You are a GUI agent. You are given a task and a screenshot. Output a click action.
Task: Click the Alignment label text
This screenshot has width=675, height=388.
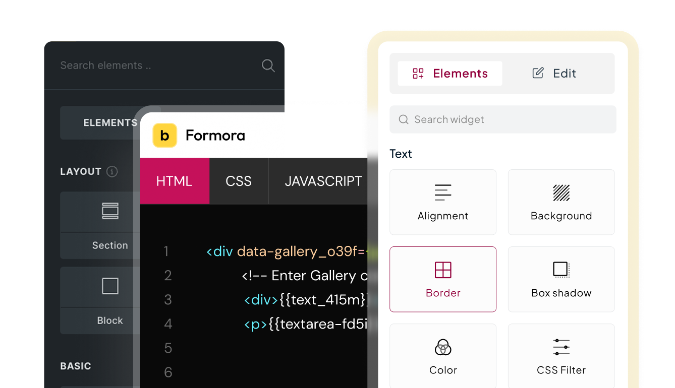pyautogui.click(x=443, y=216)
